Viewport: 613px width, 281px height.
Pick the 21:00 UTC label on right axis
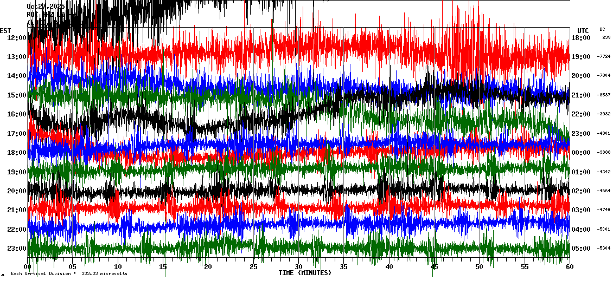click(580, 95)
